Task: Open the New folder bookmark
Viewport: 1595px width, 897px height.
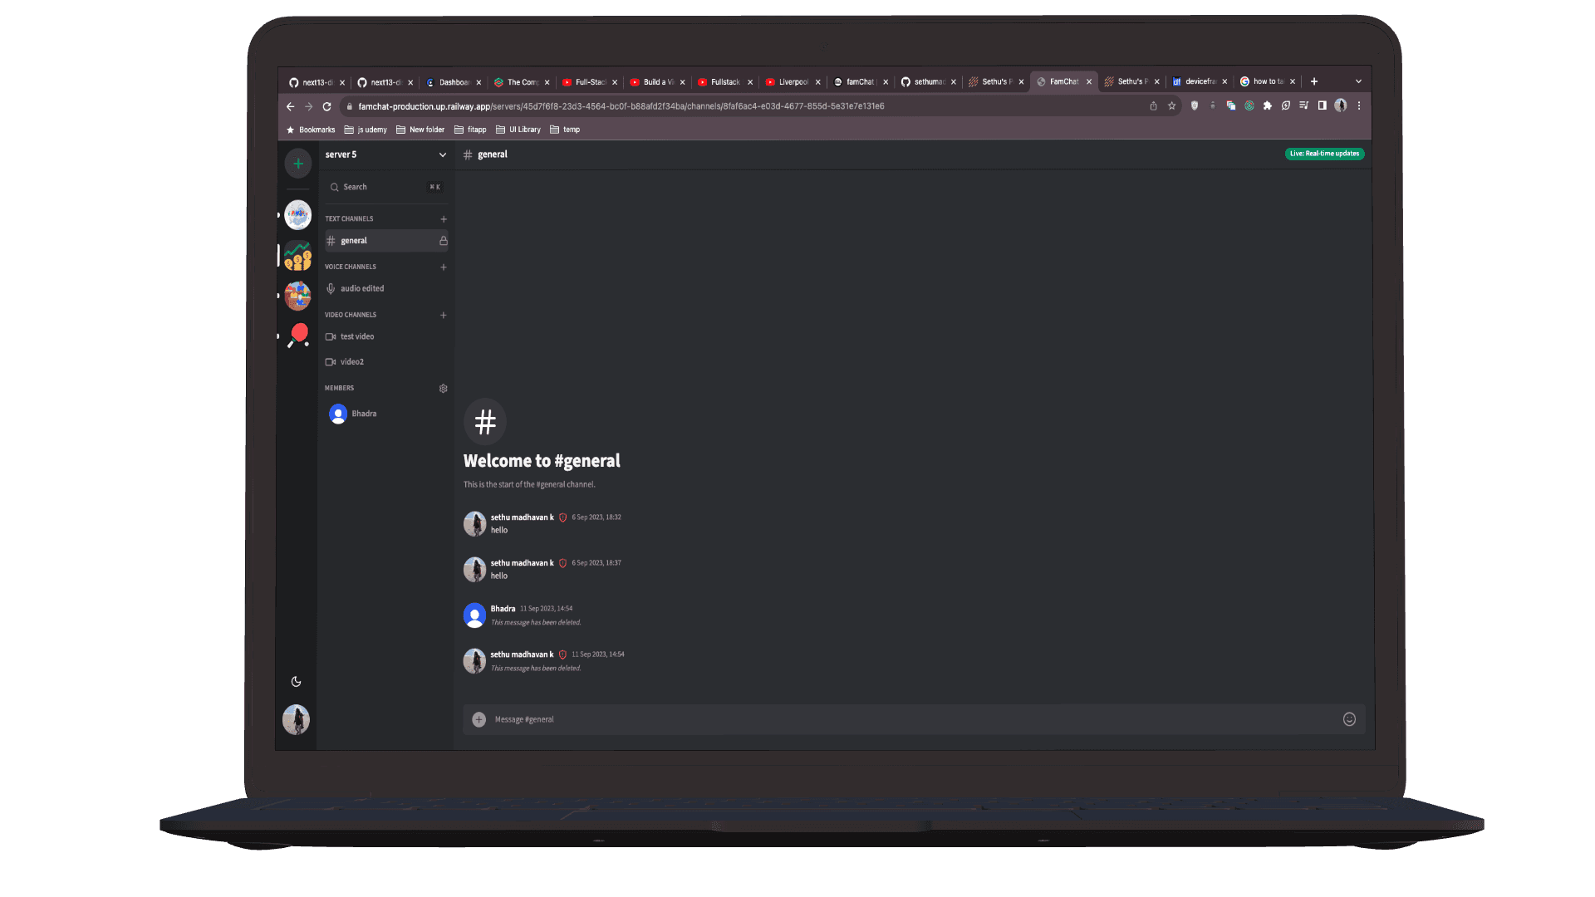Action: [420, 130]
